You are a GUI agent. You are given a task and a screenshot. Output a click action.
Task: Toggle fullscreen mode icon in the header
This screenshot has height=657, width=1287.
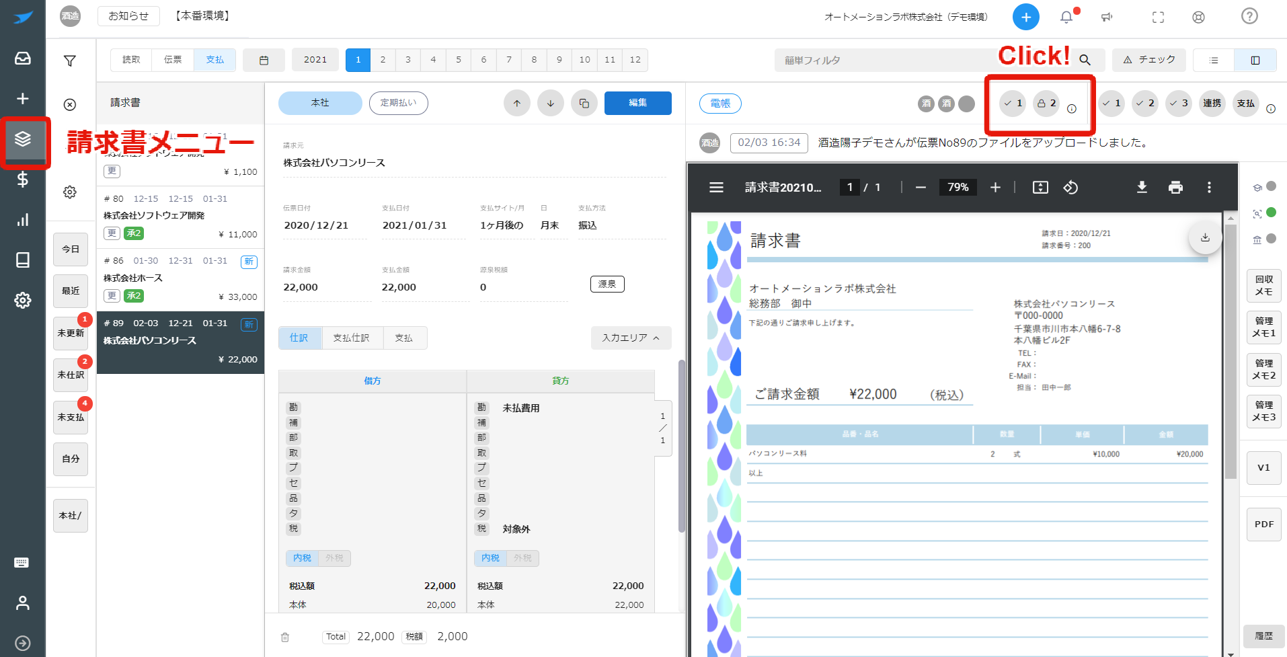click(1158, 17)
